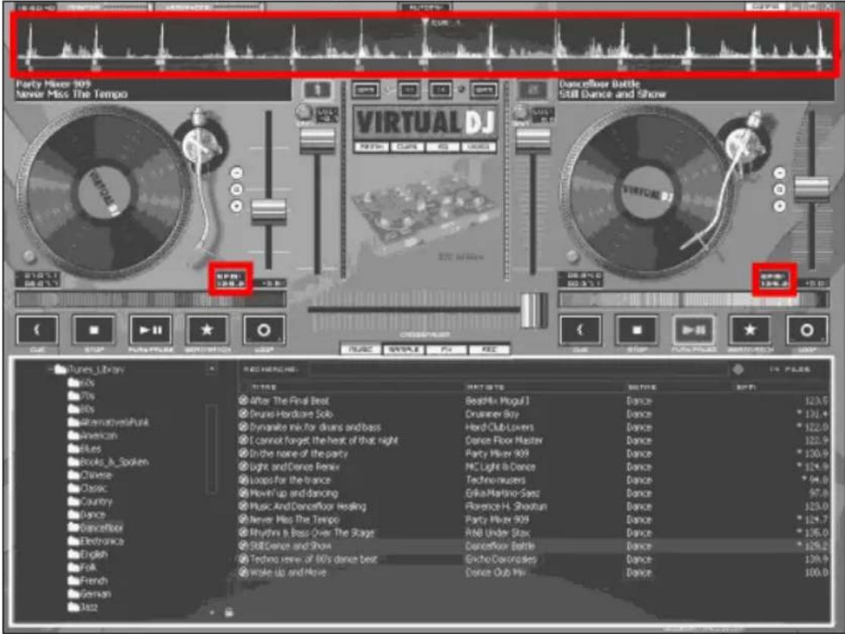
Task: Stop playback on the left deck
Action: (94, 330)
